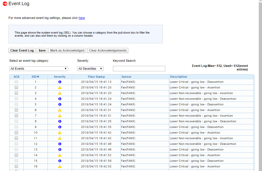Click description text of EID 15 row
The width and height of the screenshot is (262, 171).
click(x=196, y=161)
